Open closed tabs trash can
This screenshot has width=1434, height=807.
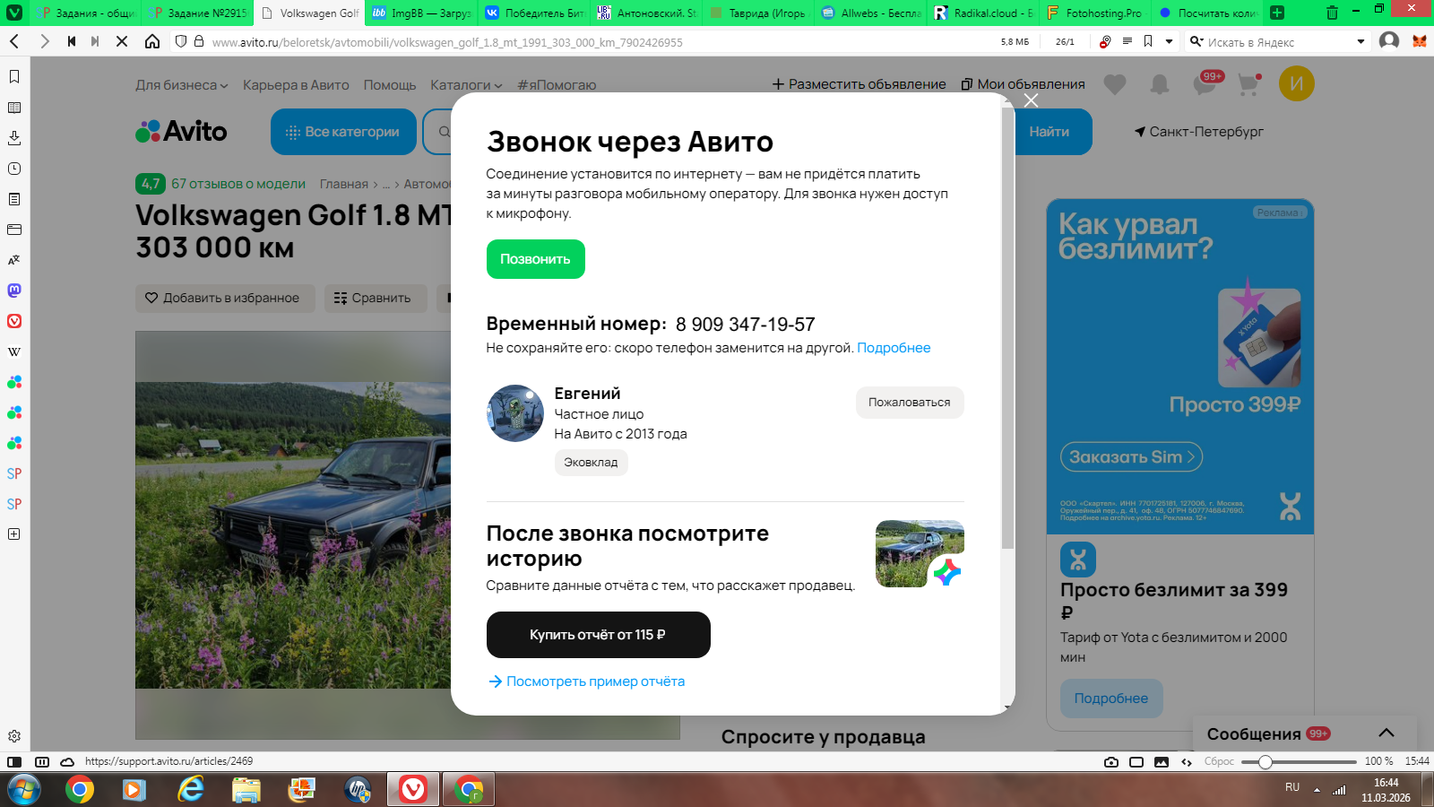(1332, 13)
